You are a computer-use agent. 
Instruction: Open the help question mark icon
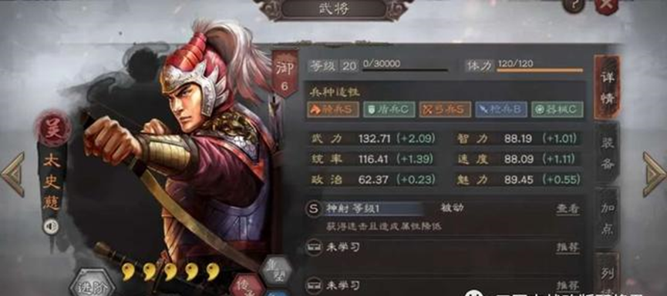pyautogui.click(x=574, y=6)
